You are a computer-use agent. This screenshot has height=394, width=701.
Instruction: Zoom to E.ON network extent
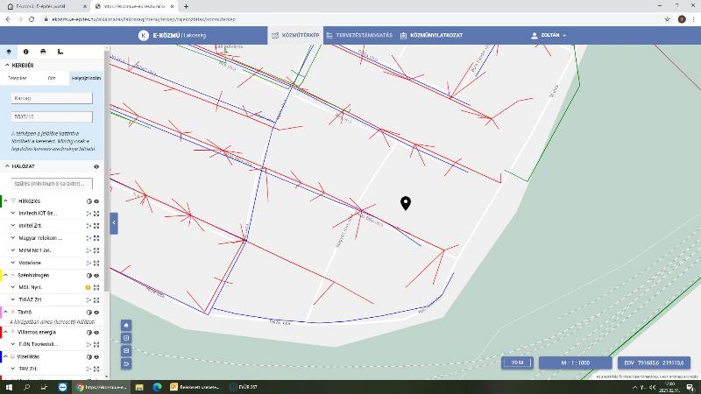coord(96,344)
